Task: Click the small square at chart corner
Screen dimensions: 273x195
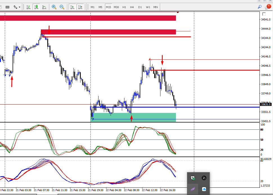Action: (264, 14)
